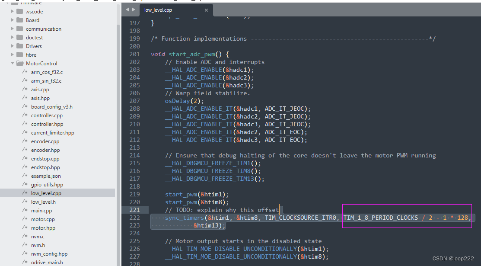Open encoder.hpp file
This screenshot has height=266, width=481.
(x=45, y=150)
